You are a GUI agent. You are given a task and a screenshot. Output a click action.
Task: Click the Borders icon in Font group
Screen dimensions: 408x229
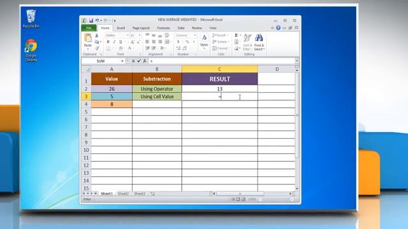108,48
